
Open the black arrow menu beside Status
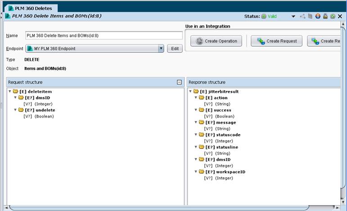pyautogui.click(x=293, y=16)
